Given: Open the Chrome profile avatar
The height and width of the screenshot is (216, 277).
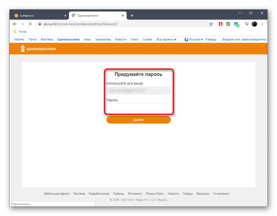Looking at the screenshot, I should point(254,24).
